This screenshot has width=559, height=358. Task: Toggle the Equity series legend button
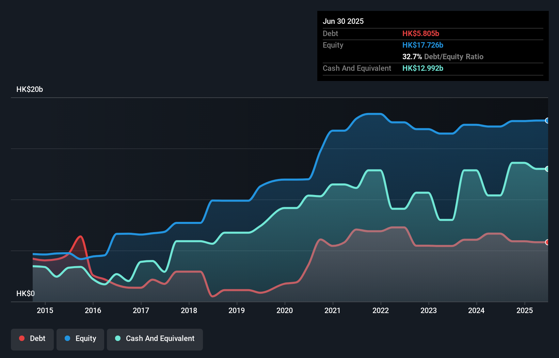point(80,339)
